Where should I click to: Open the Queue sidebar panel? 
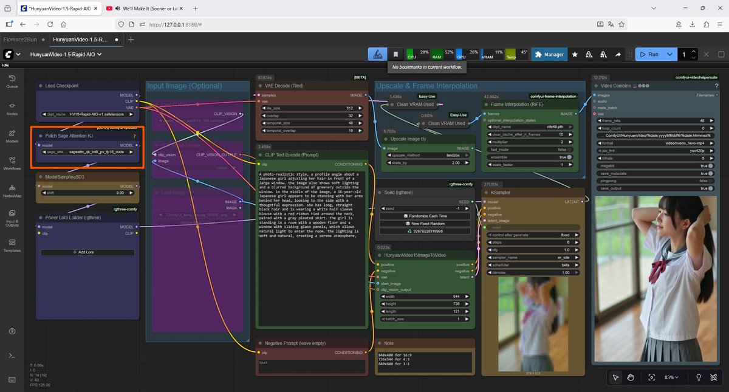coord(12,81)
